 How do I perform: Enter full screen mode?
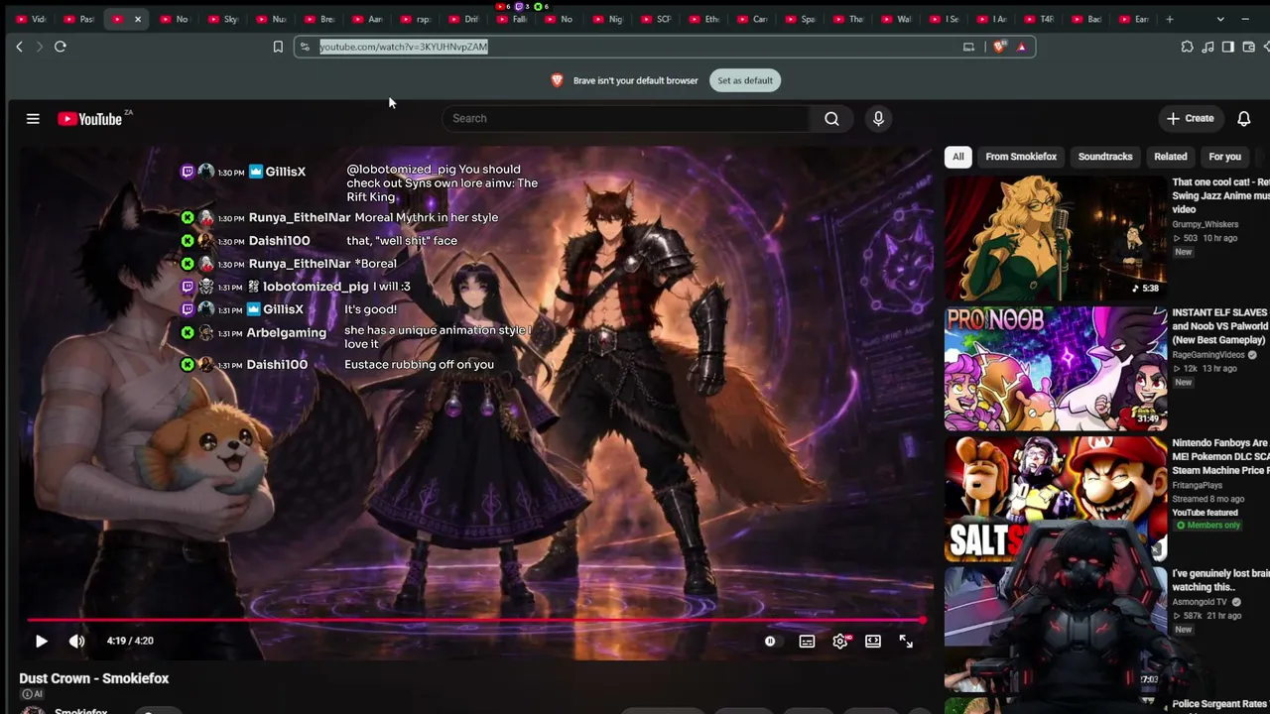coord(906,642)
